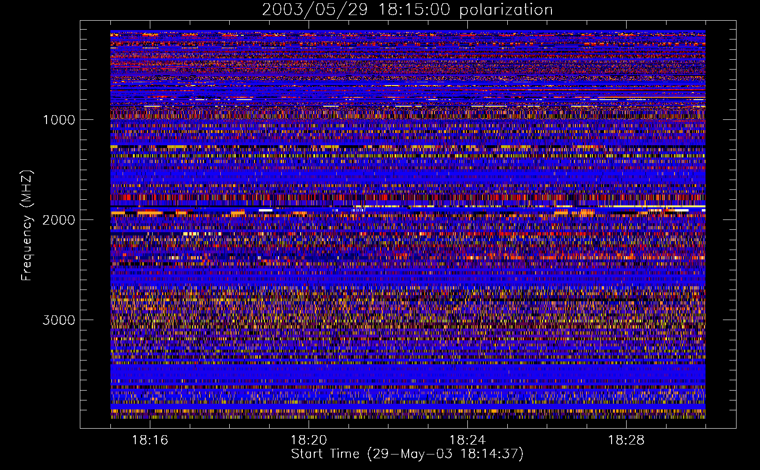Select the 'Start Time (29-May-03 18:14:37)' label
760x470 pixels.
click(407, 454)
